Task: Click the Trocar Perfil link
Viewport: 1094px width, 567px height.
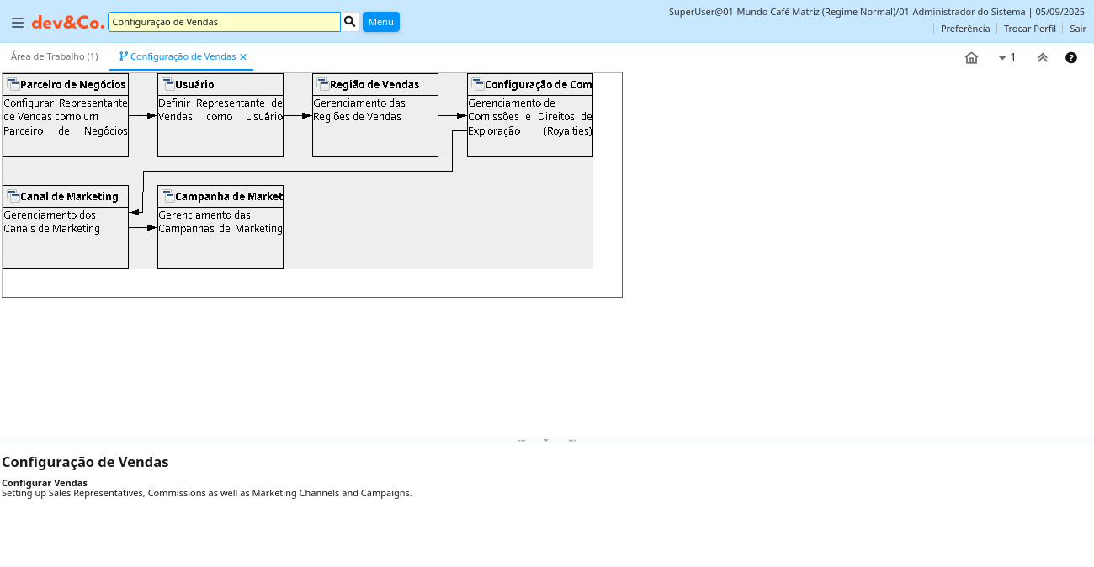Action: tap(1029, 29)
